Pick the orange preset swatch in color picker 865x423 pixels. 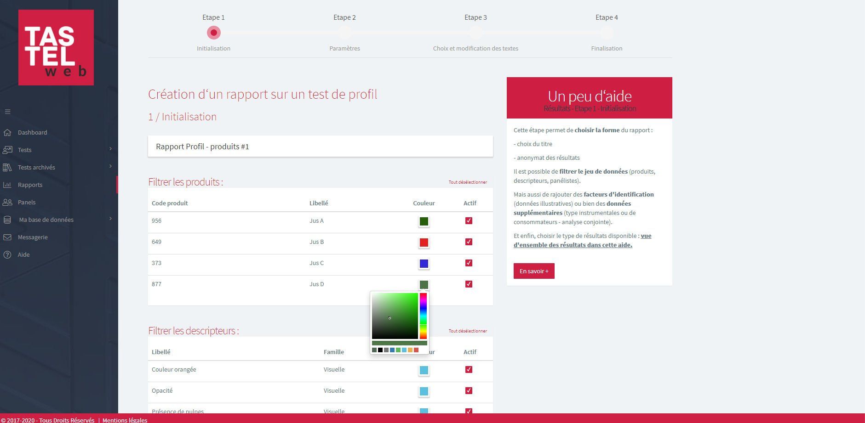[x=410, y=350]
